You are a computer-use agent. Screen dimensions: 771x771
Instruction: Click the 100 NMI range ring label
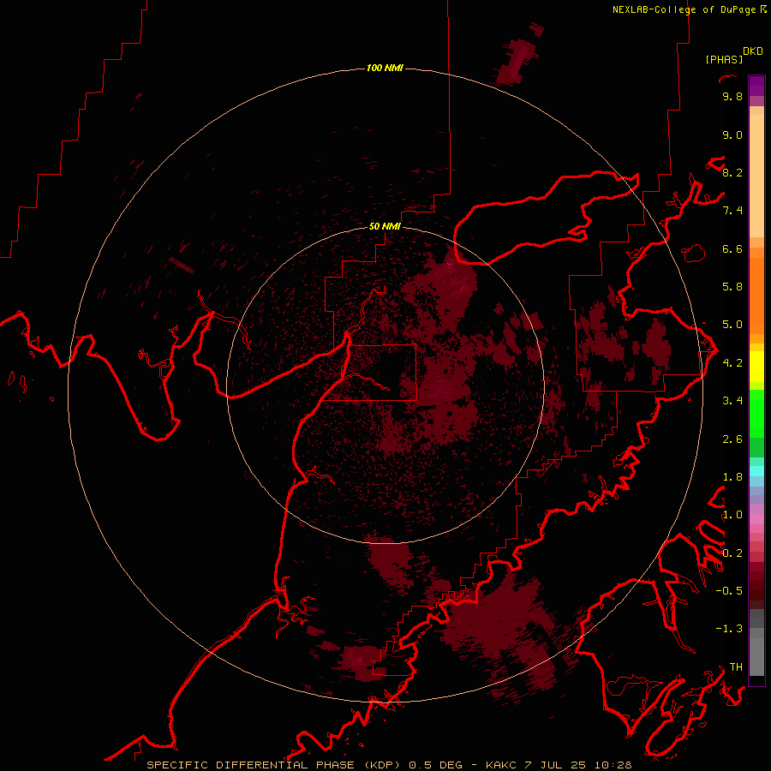[385, 68]
